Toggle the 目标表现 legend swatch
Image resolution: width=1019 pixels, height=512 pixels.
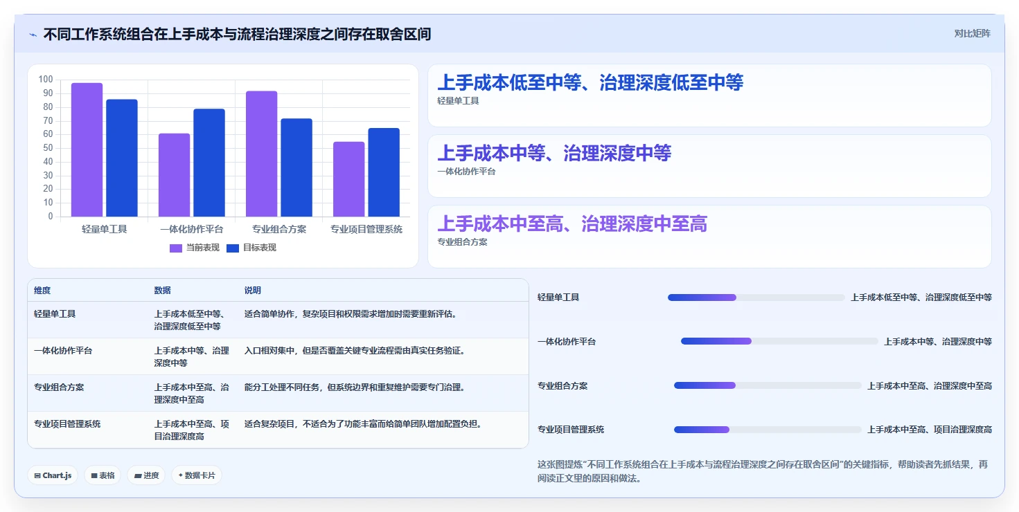(x=233, y=248)
